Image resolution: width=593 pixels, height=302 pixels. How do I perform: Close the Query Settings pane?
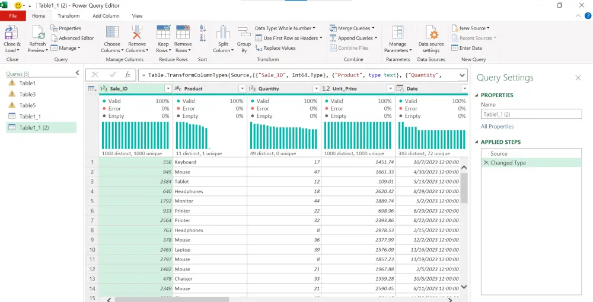578,78
